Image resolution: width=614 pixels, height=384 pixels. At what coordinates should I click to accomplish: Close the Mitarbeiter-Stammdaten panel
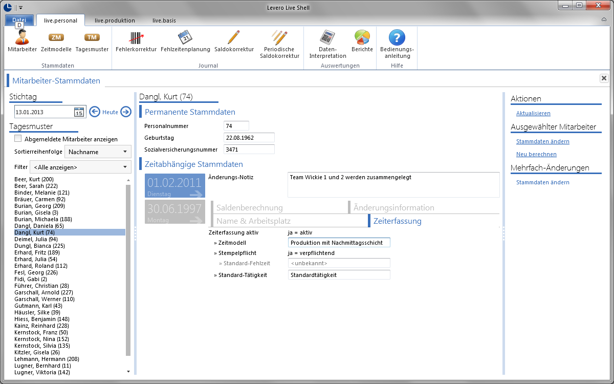(x=604, y=78)
